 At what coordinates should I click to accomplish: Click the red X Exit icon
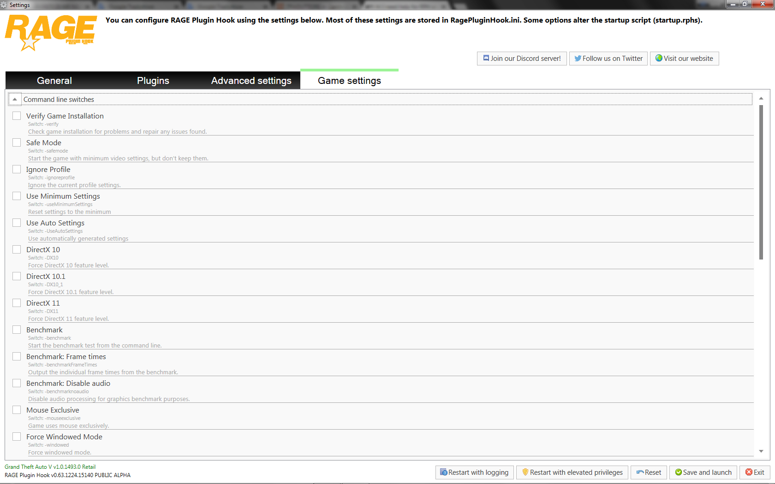pos(749,472)
